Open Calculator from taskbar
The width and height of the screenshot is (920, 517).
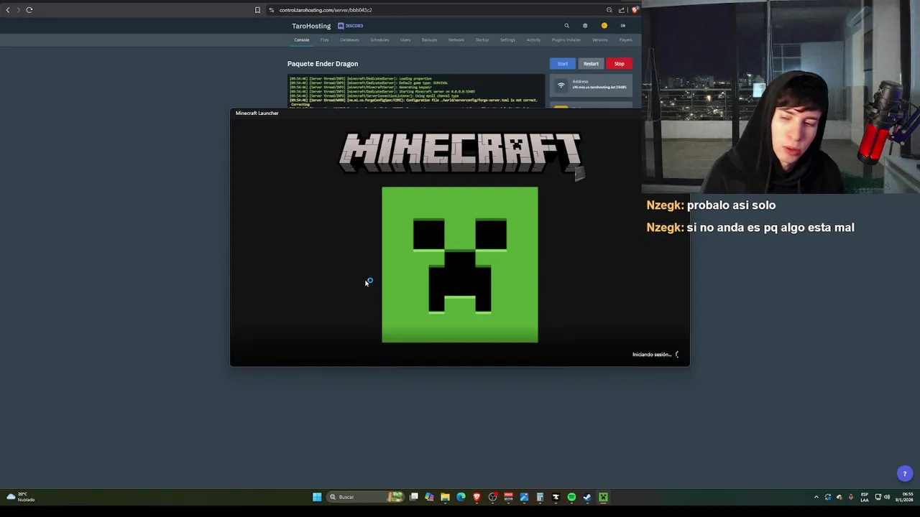540,497
